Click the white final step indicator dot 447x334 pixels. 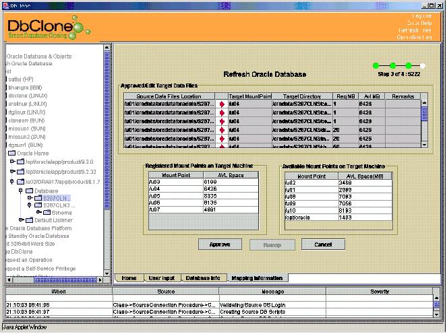point(423,66)
